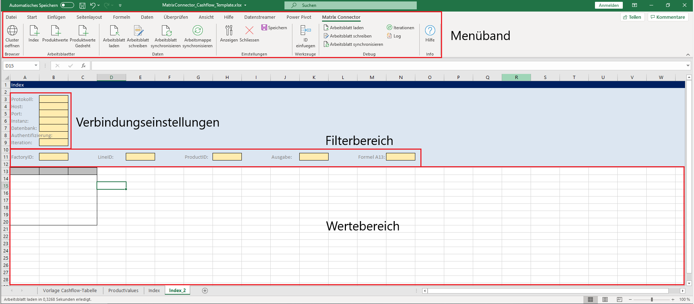Click the Arbeitsblatt laden icon in Daten
This screenshot has width=694, height=304.
coord(114,31)
